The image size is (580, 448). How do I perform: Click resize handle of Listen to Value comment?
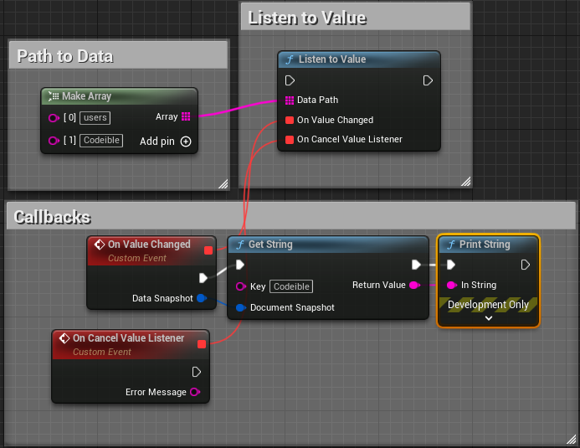465,181
